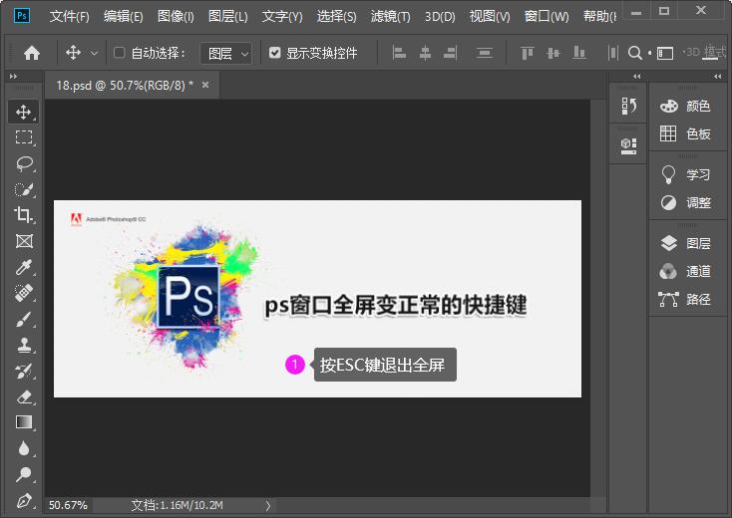Screen dimensions: 732x518
Task: Click the 50.67% zoom level field
Action: pos(68,505)
